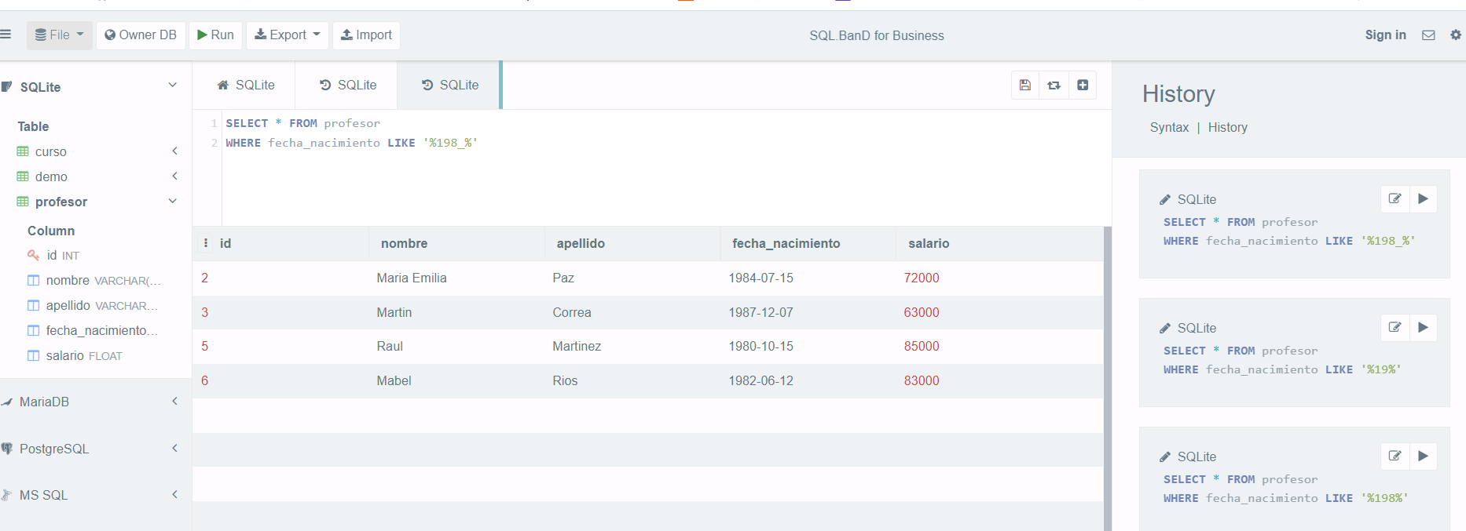Screen dimensions: 1466x531
Task: Sort by the nombre column header
Action: coord(404,243)
